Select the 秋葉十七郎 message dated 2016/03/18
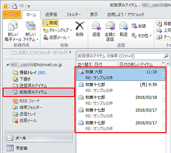 [x=121, y=100]
